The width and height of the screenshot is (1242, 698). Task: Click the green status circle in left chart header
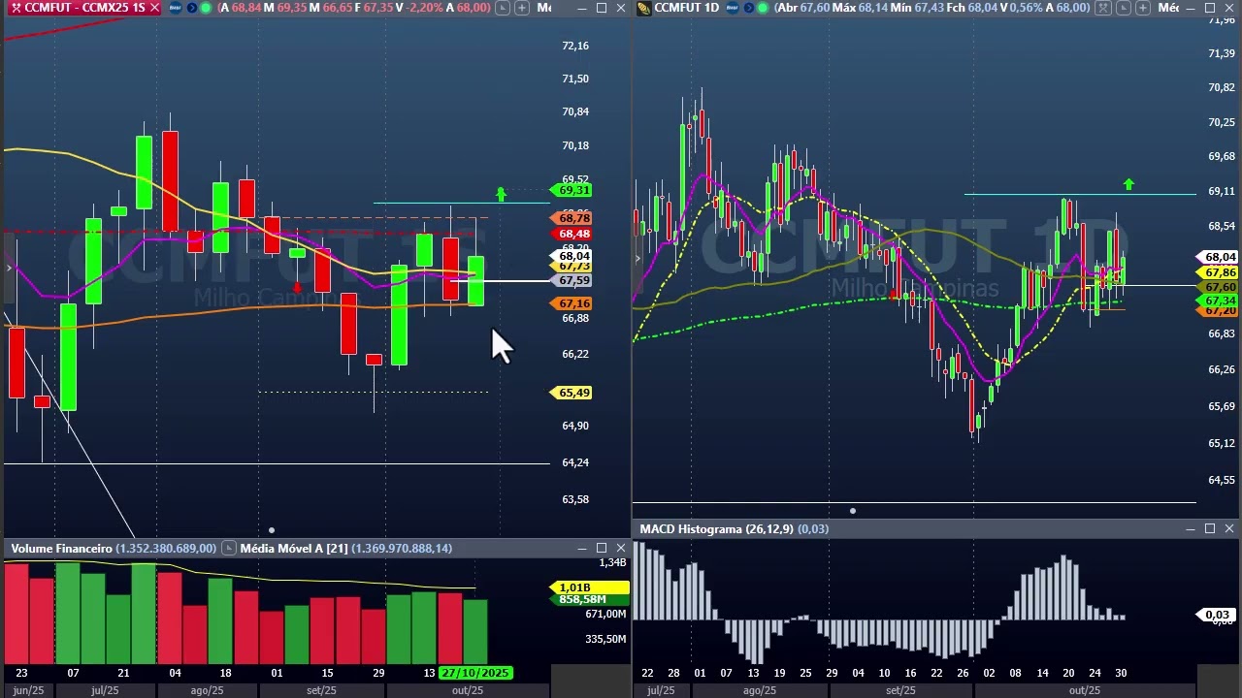[x=205, y=8]
